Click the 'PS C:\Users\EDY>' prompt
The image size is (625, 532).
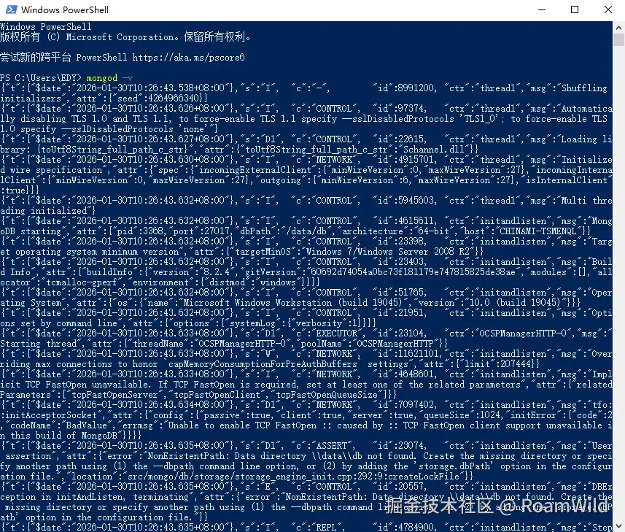click(41, 78)
